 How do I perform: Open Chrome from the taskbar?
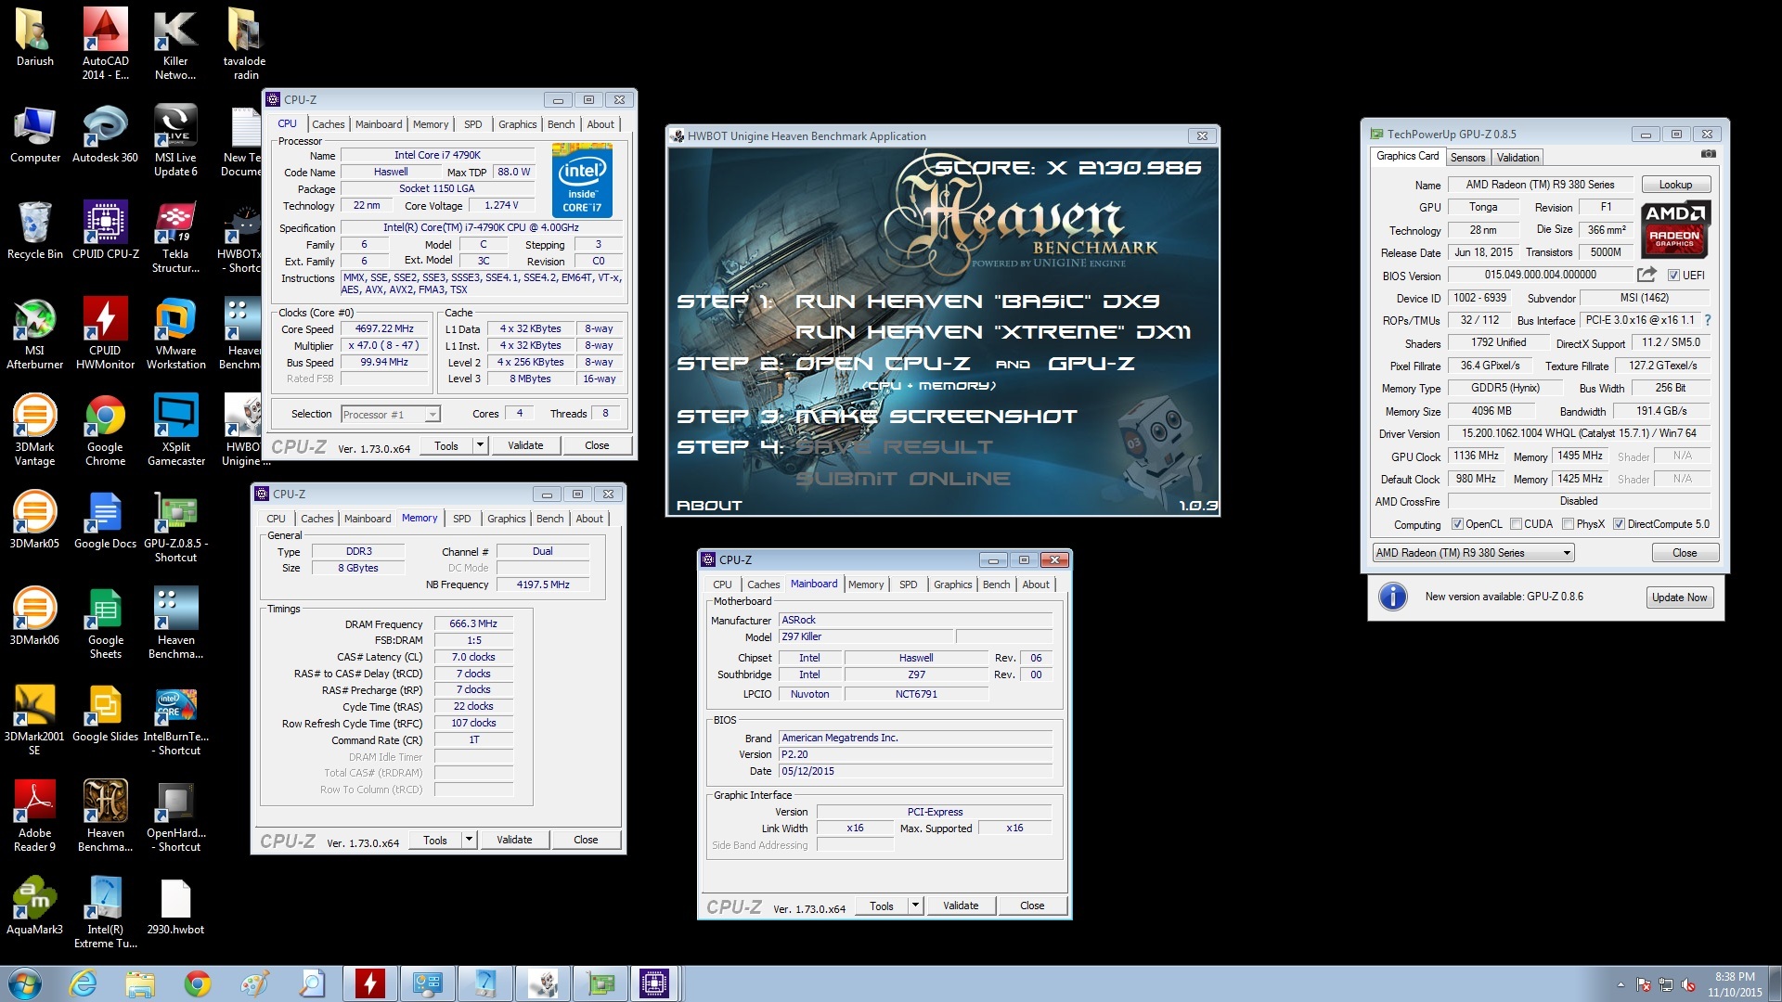point(197,983)
